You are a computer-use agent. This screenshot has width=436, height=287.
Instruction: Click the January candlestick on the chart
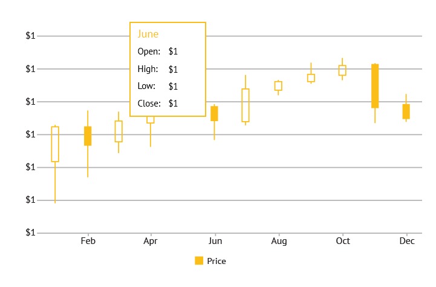(55, 144)
